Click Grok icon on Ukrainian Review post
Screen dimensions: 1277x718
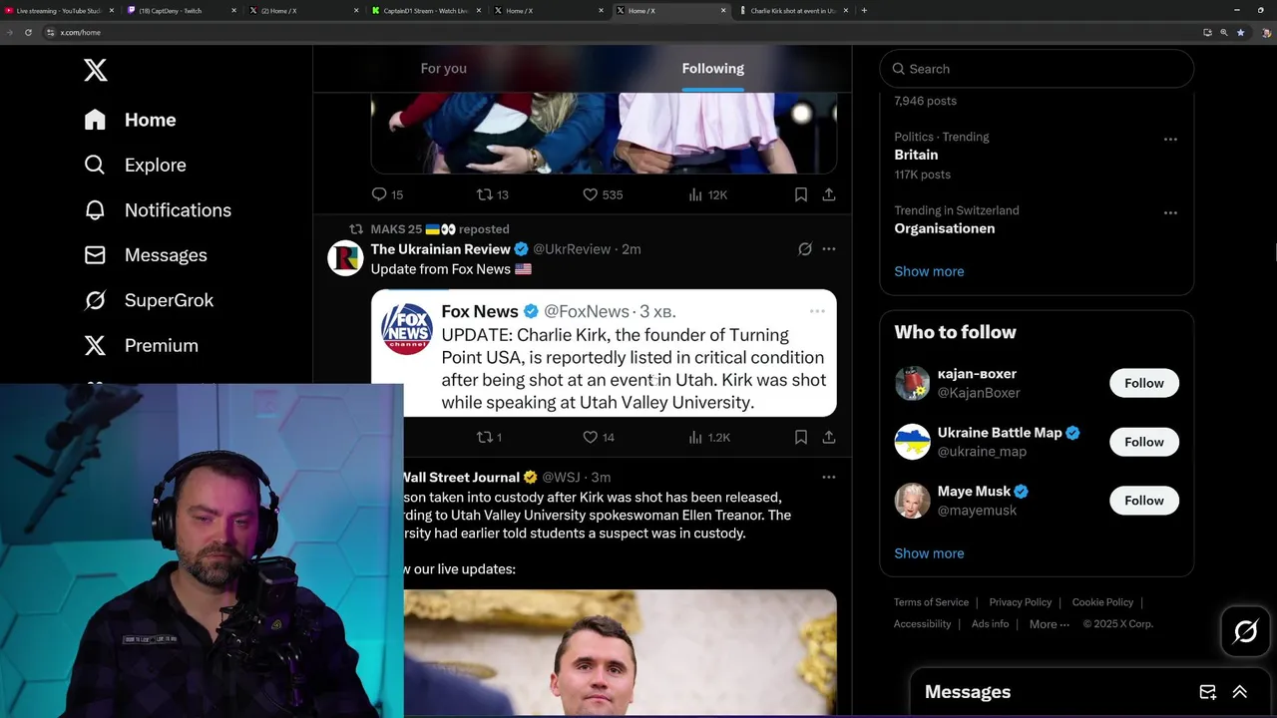[805, 249]
